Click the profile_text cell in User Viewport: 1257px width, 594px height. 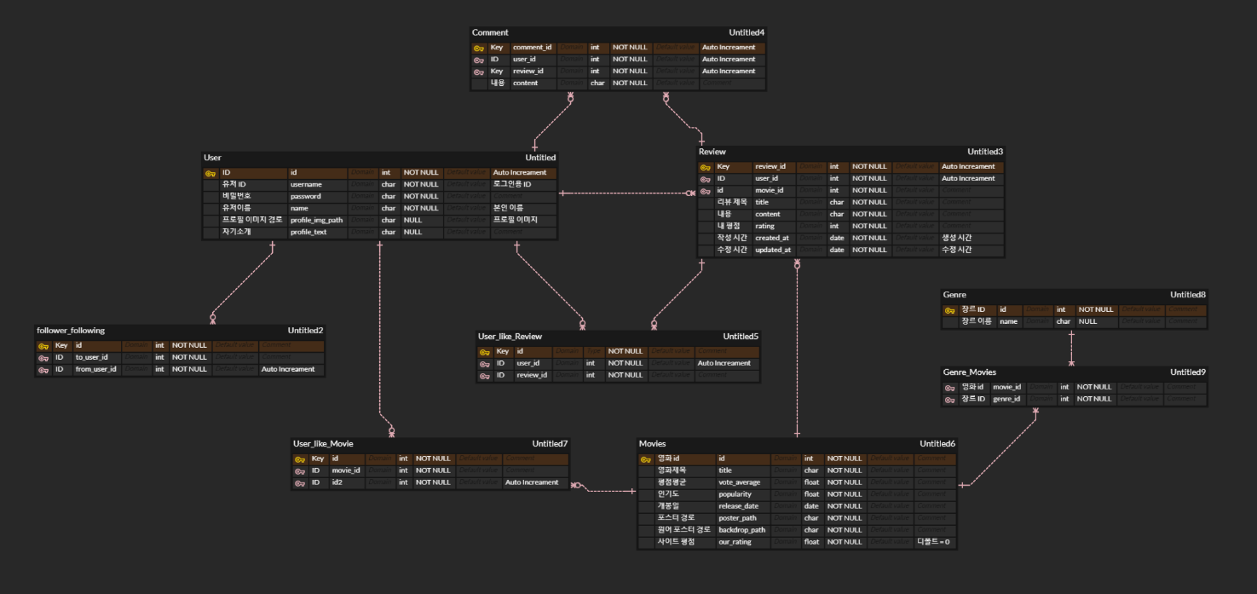point(318,233)
